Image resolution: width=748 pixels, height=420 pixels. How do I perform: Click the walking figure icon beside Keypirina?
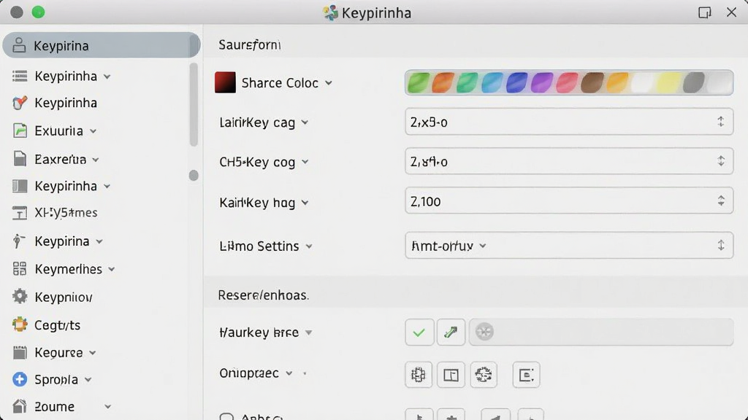click(x=18, y=241)
